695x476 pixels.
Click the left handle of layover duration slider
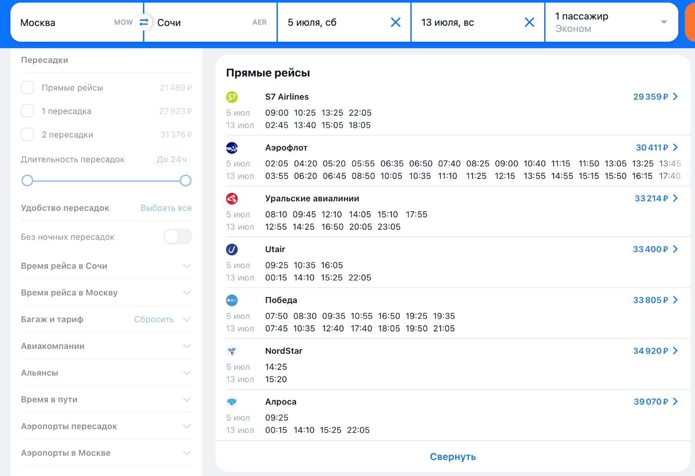27,180
